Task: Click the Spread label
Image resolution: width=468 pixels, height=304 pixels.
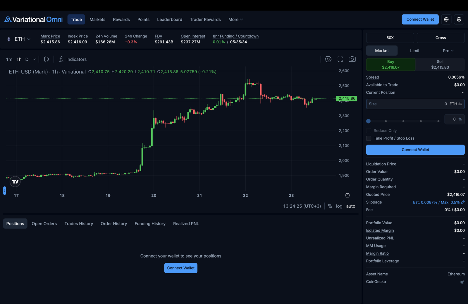Action: point(372,77)
